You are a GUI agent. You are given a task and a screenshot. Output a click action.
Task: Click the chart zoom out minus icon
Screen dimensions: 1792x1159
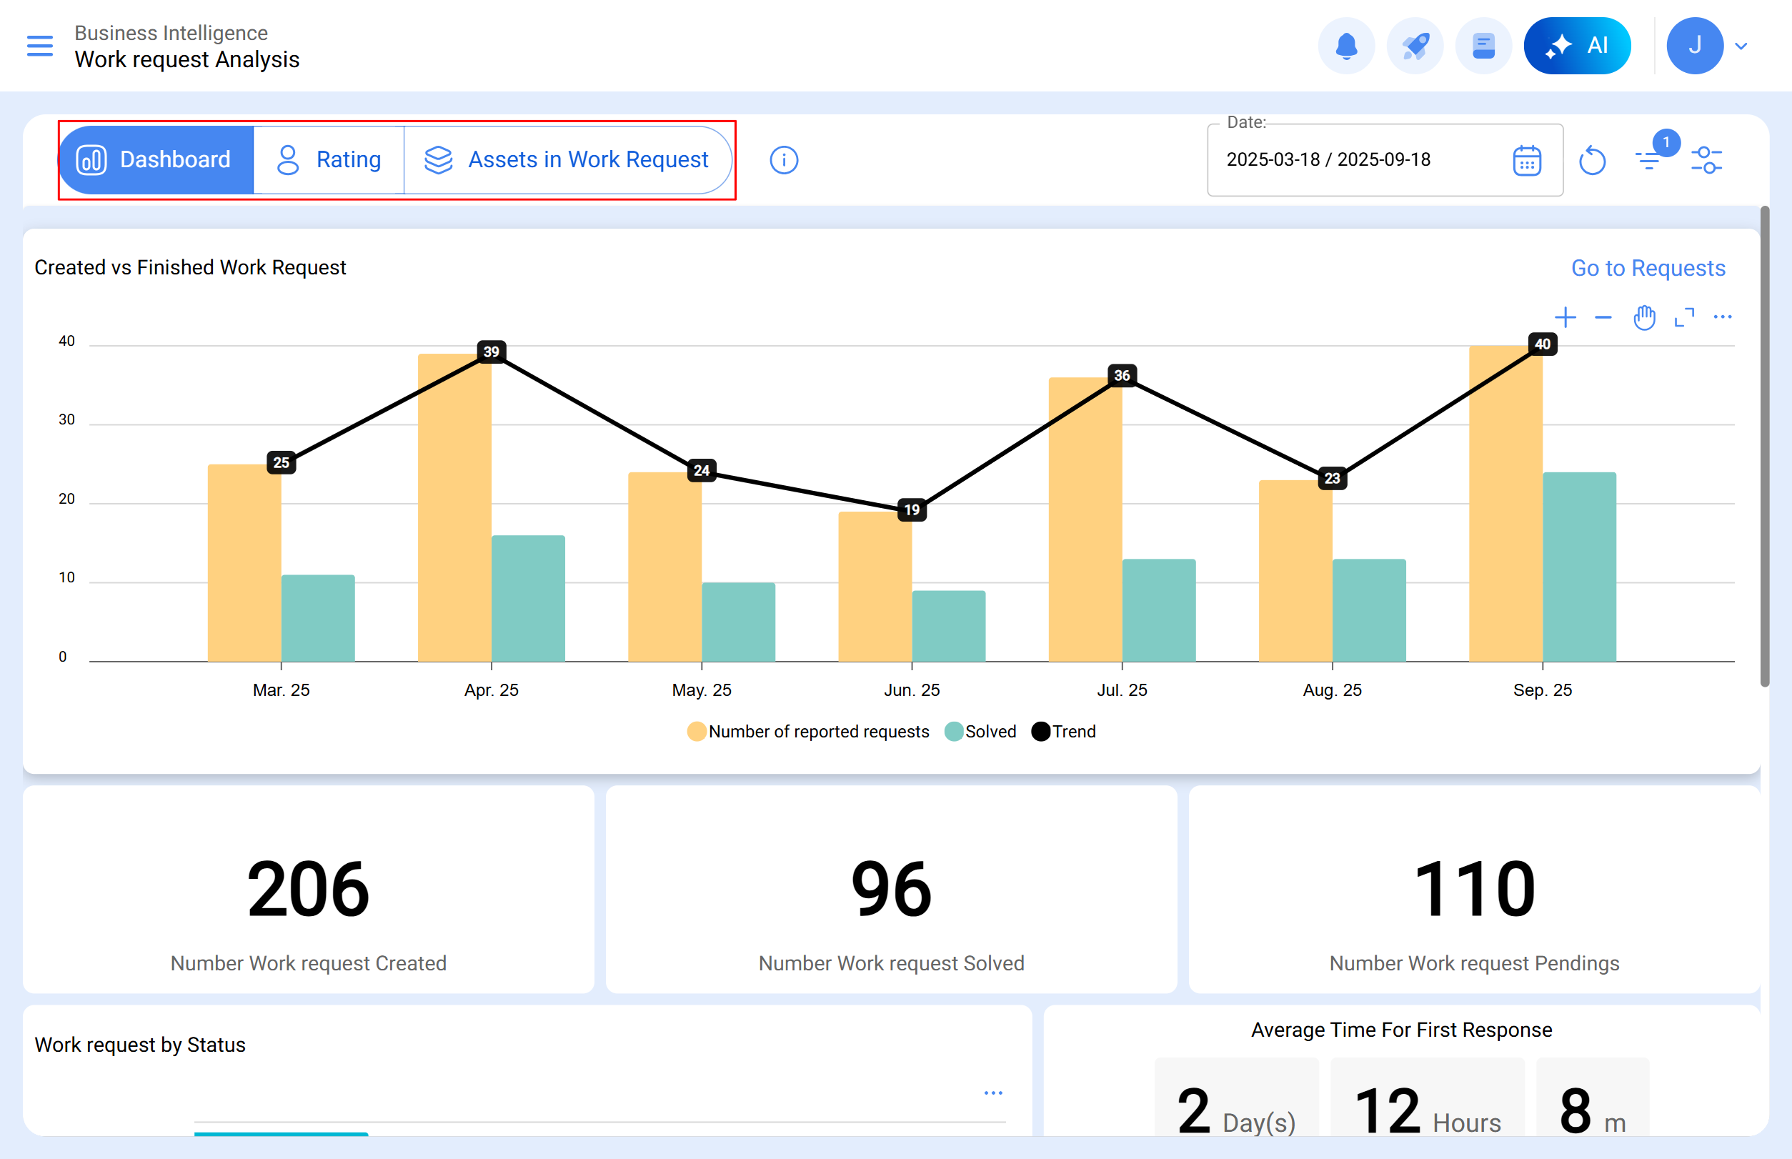[x=1603, y=317]
